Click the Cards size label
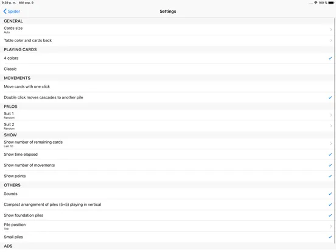The image size is (336, 252). point(13,28)
